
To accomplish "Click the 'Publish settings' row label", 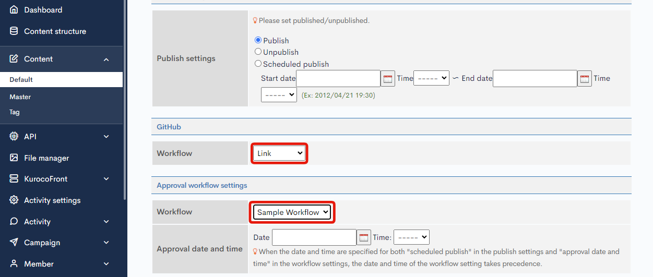I will [186, 58].
